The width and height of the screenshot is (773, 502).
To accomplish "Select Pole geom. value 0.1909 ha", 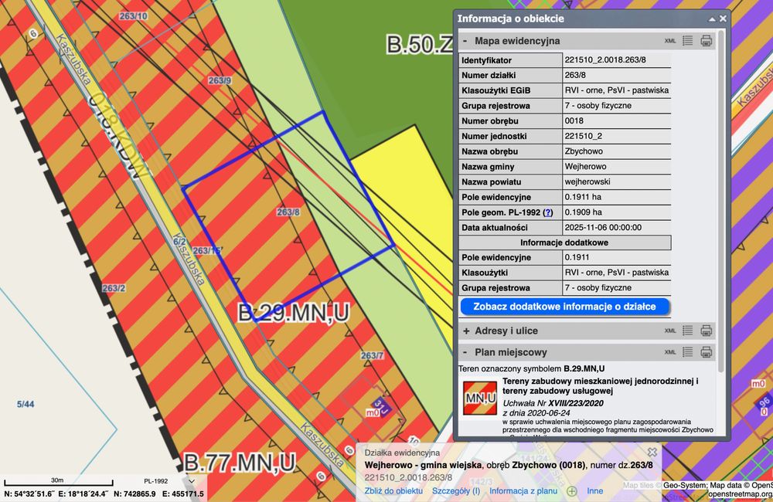I will point(583,212).
